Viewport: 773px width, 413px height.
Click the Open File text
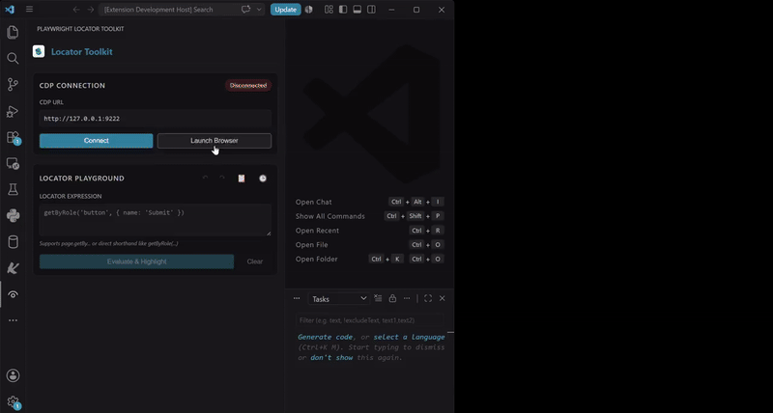(311, 245)
